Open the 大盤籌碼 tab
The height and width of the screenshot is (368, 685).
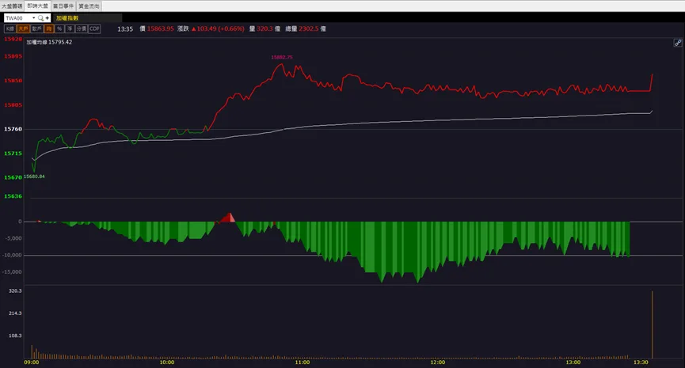(x=12, y=6)
